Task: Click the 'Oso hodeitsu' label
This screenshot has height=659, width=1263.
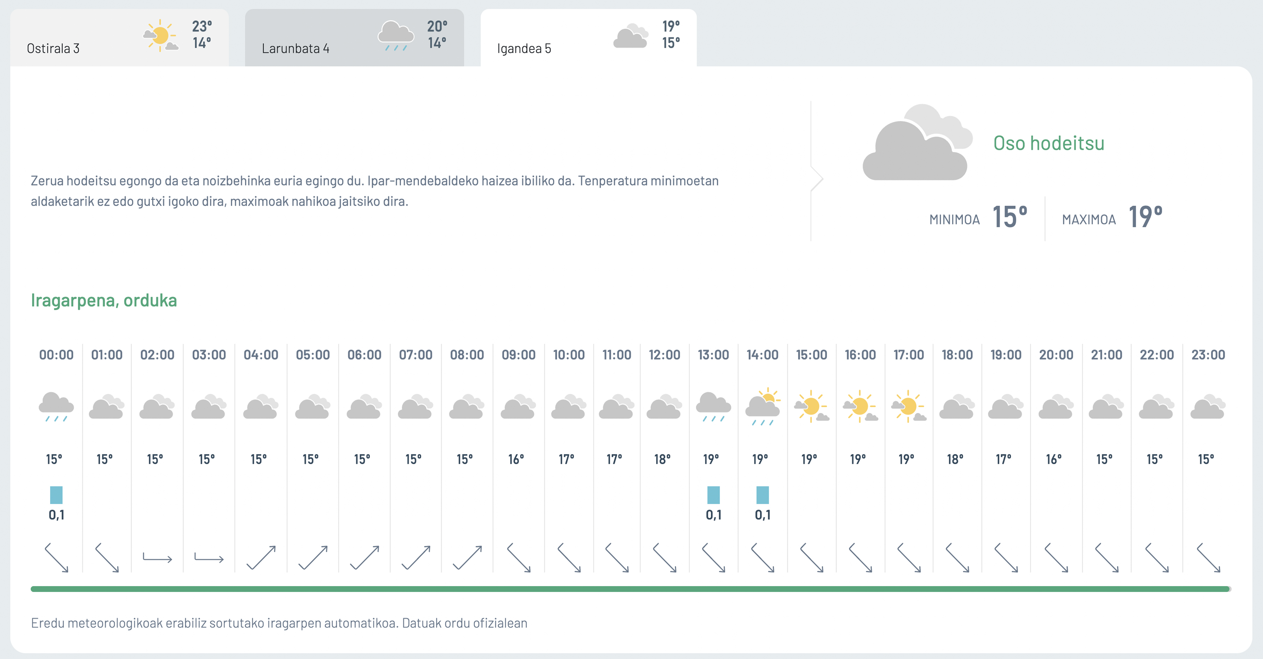Action: (1049, 143)
